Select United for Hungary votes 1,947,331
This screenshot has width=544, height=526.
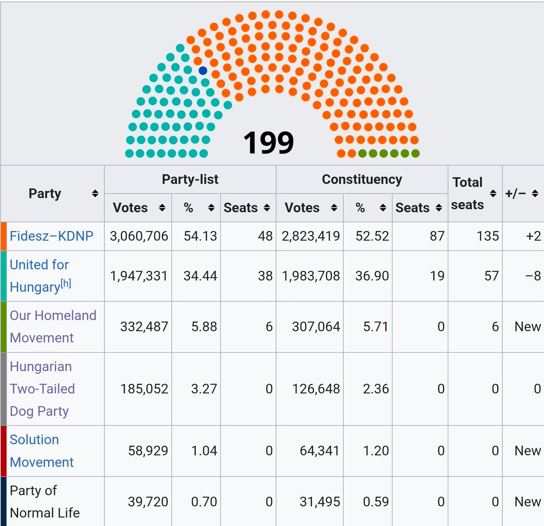click(x=139, y=276)
